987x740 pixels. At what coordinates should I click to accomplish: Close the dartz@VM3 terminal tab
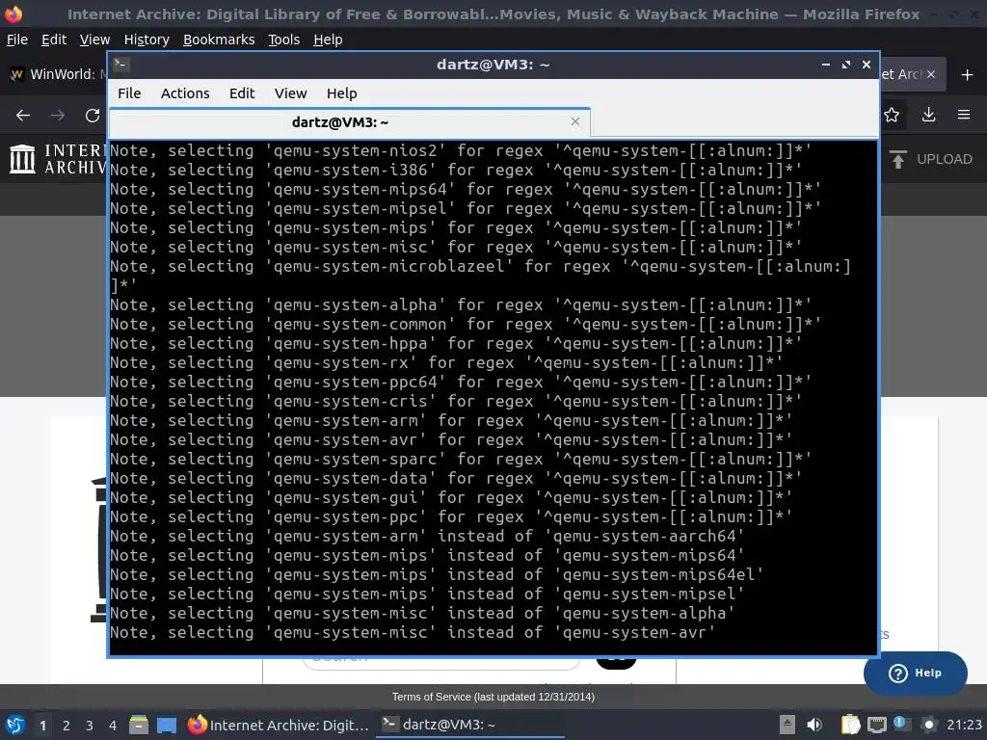pos(574,121)
